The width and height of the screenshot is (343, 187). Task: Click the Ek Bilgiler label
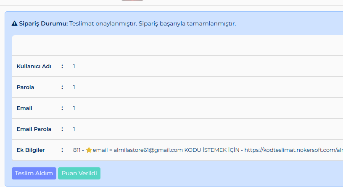[31, 150]
